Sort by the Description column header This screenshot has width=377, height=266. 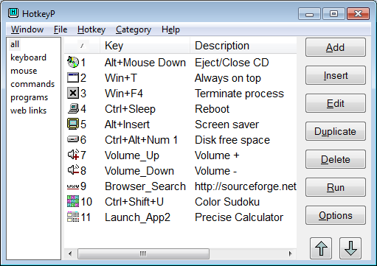pyautogui.click(x=243, y=46)
